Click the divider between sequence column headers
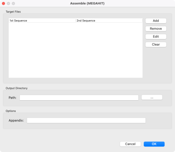 click(x=76, y=21)
